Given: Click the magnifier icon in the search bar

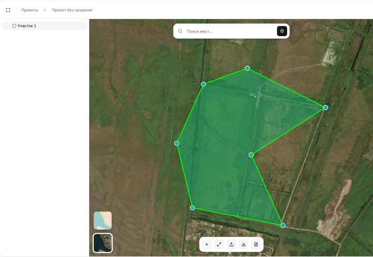Looking at the screenshot, I should [x=180, y=31].
